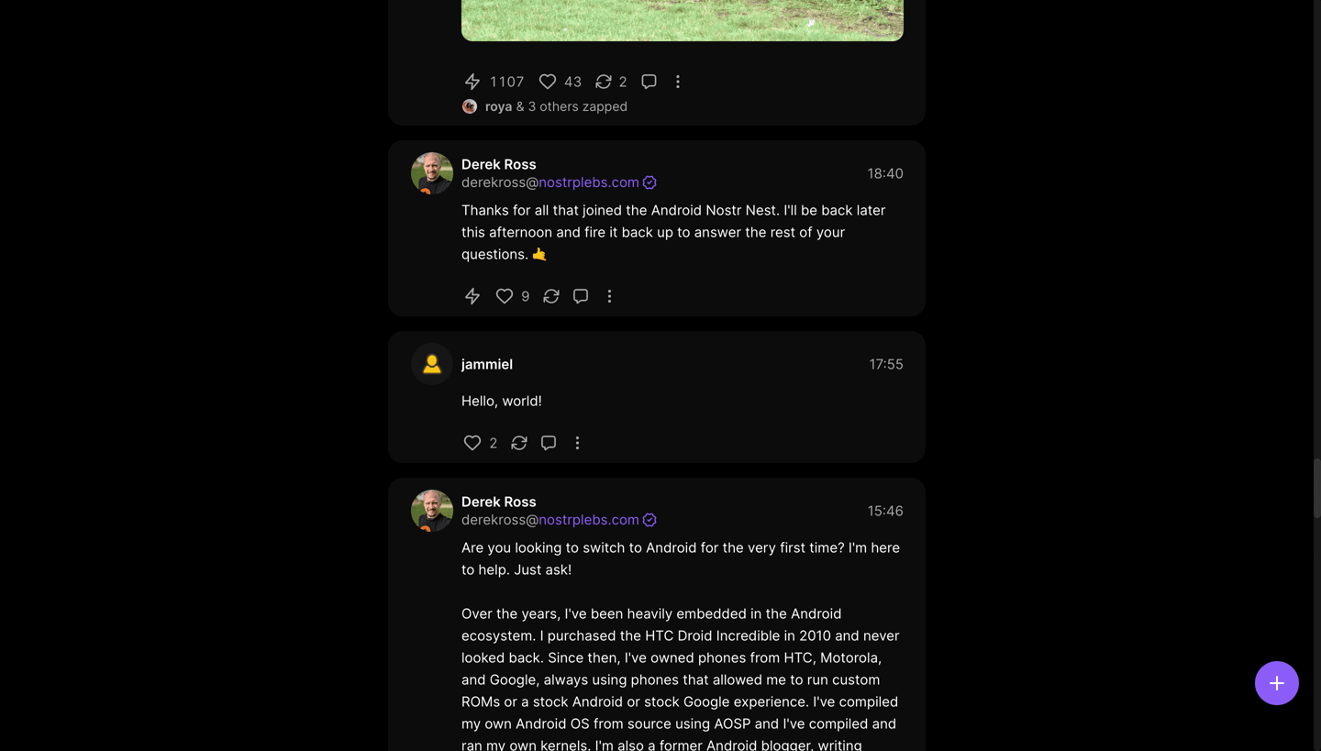The image size is (1321, 751).
Task: Reply to the top image post
Action: point(649,82)
